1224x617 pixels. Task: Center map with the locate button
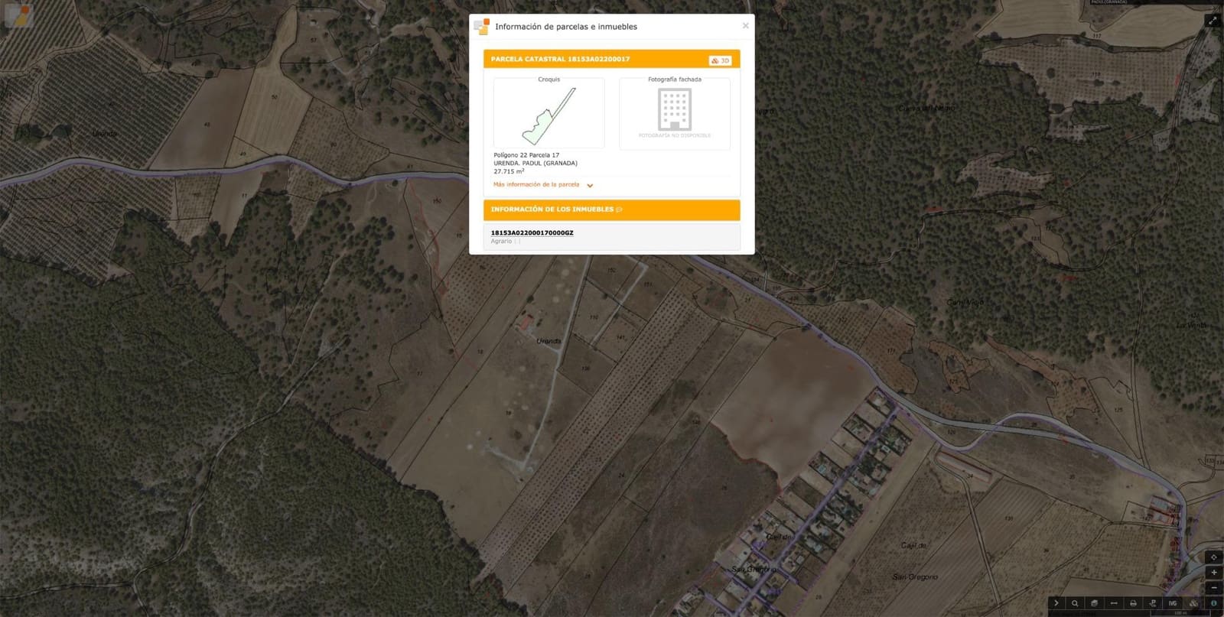click(1214, 557)
